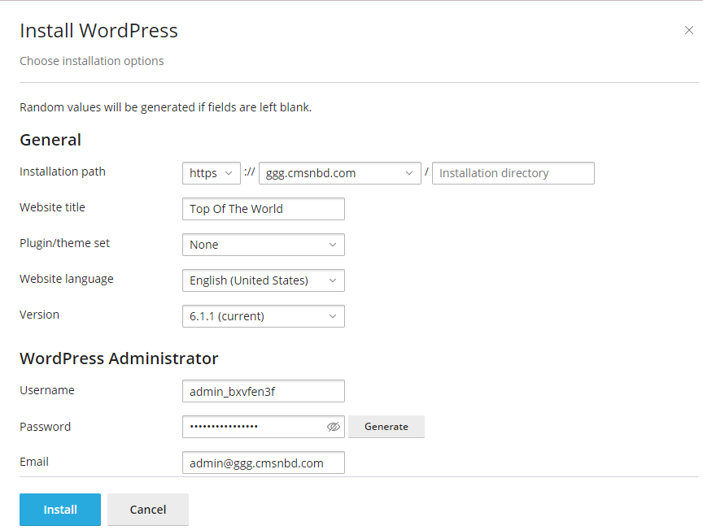Click the Website title field
The width and height of the screenshot is (703, 530).
(264, 209)
